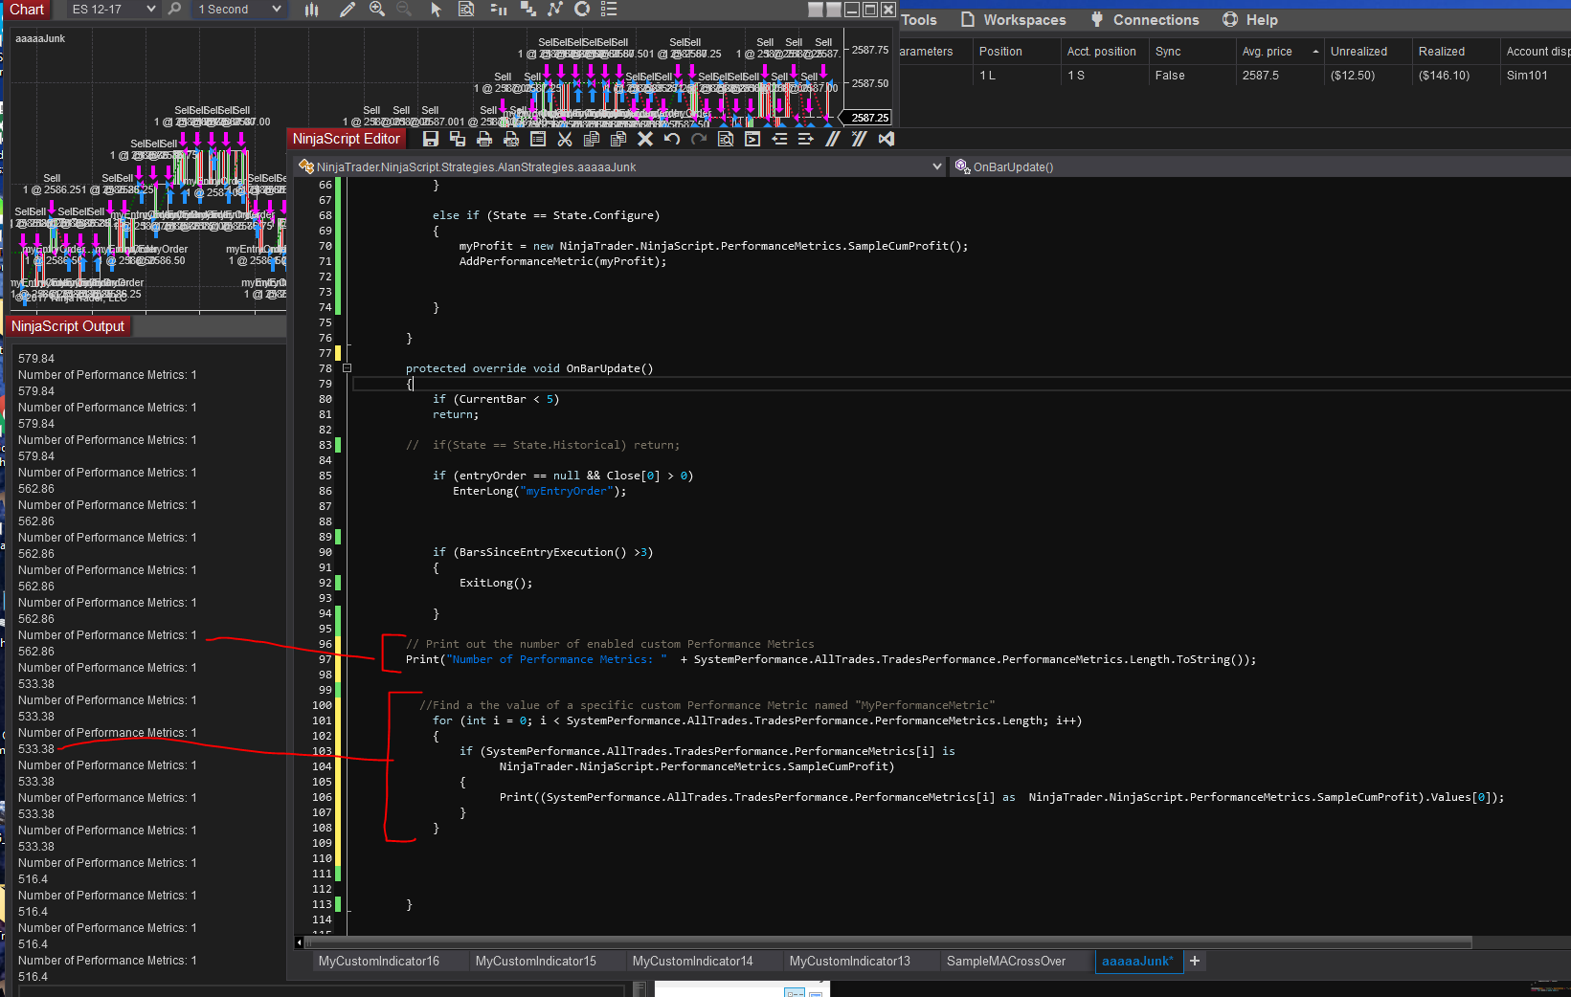Reload the chart with the refresh icon
Viewport: 1571px width, 997px height.
[x=582, y=9]
